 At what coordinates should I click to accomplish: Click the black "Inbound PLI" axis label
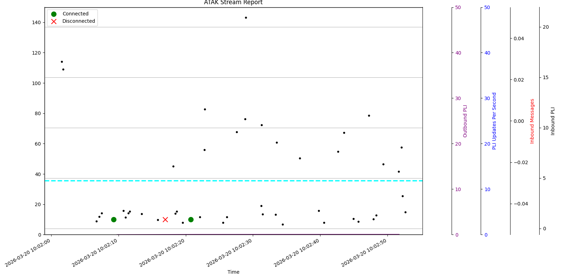pyautogui.click(x=553, y=121)
